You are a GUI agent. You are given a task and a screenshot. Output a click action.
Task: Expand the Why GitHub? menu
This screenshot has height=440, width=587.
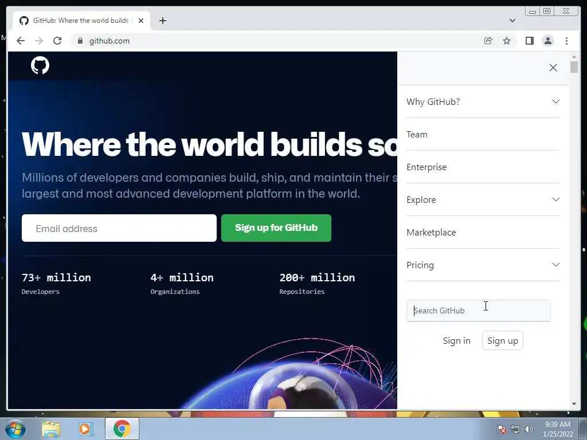(x=483, y=102)
